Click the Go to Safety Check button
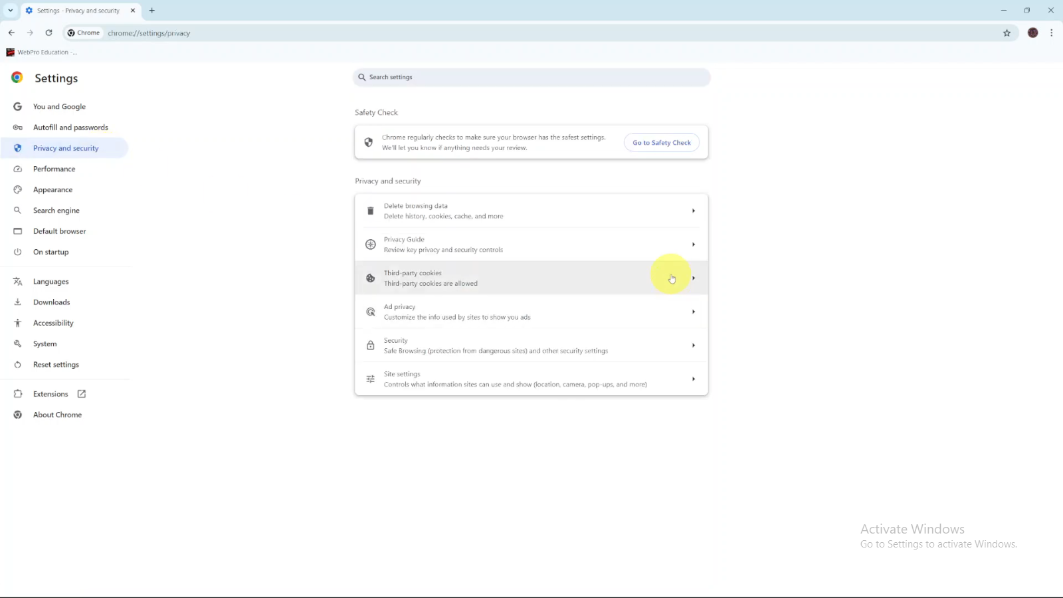The image size is (1063, 598). [661, 142]
